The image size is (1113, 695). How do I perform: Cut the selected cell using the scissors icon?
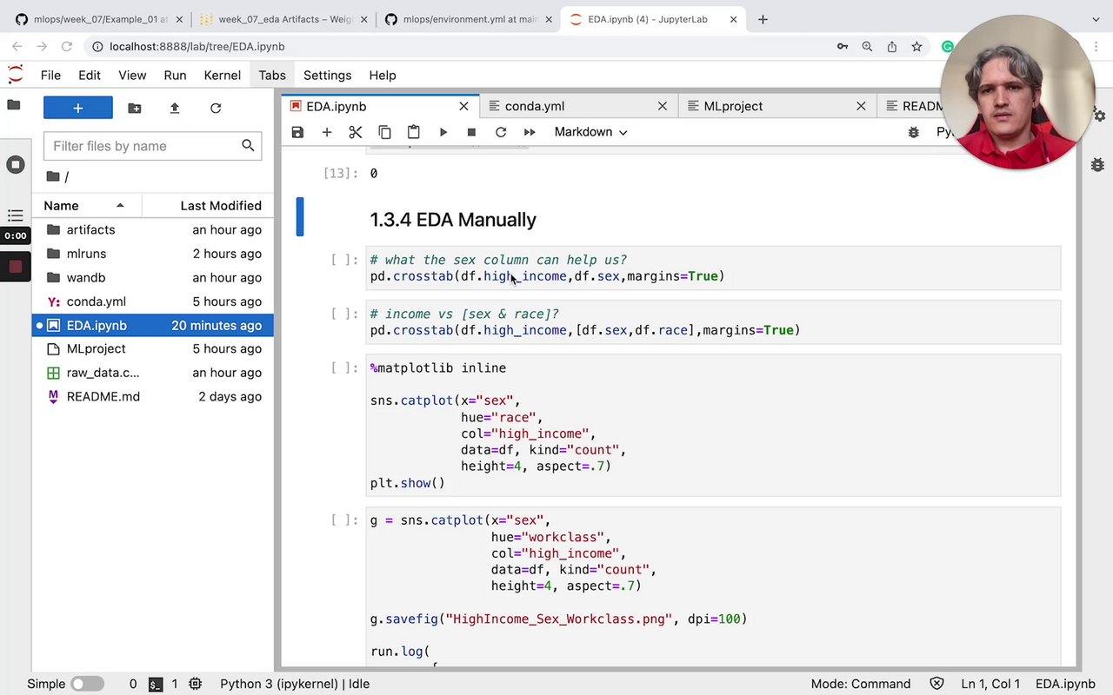coord(356,132)
